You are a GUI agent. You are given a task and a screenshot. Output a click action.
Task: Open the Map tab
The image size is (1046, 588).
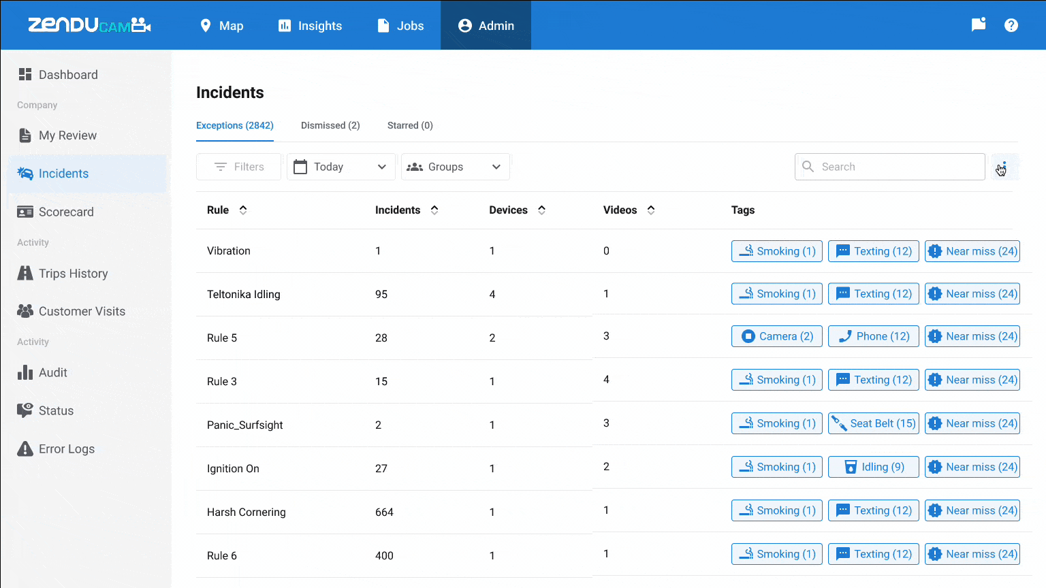coord(221,25)
